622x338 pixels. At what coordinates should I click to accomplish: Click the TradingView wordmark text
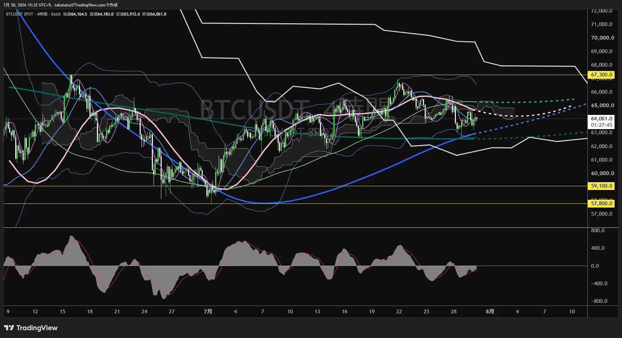click(x=37, y=328)
